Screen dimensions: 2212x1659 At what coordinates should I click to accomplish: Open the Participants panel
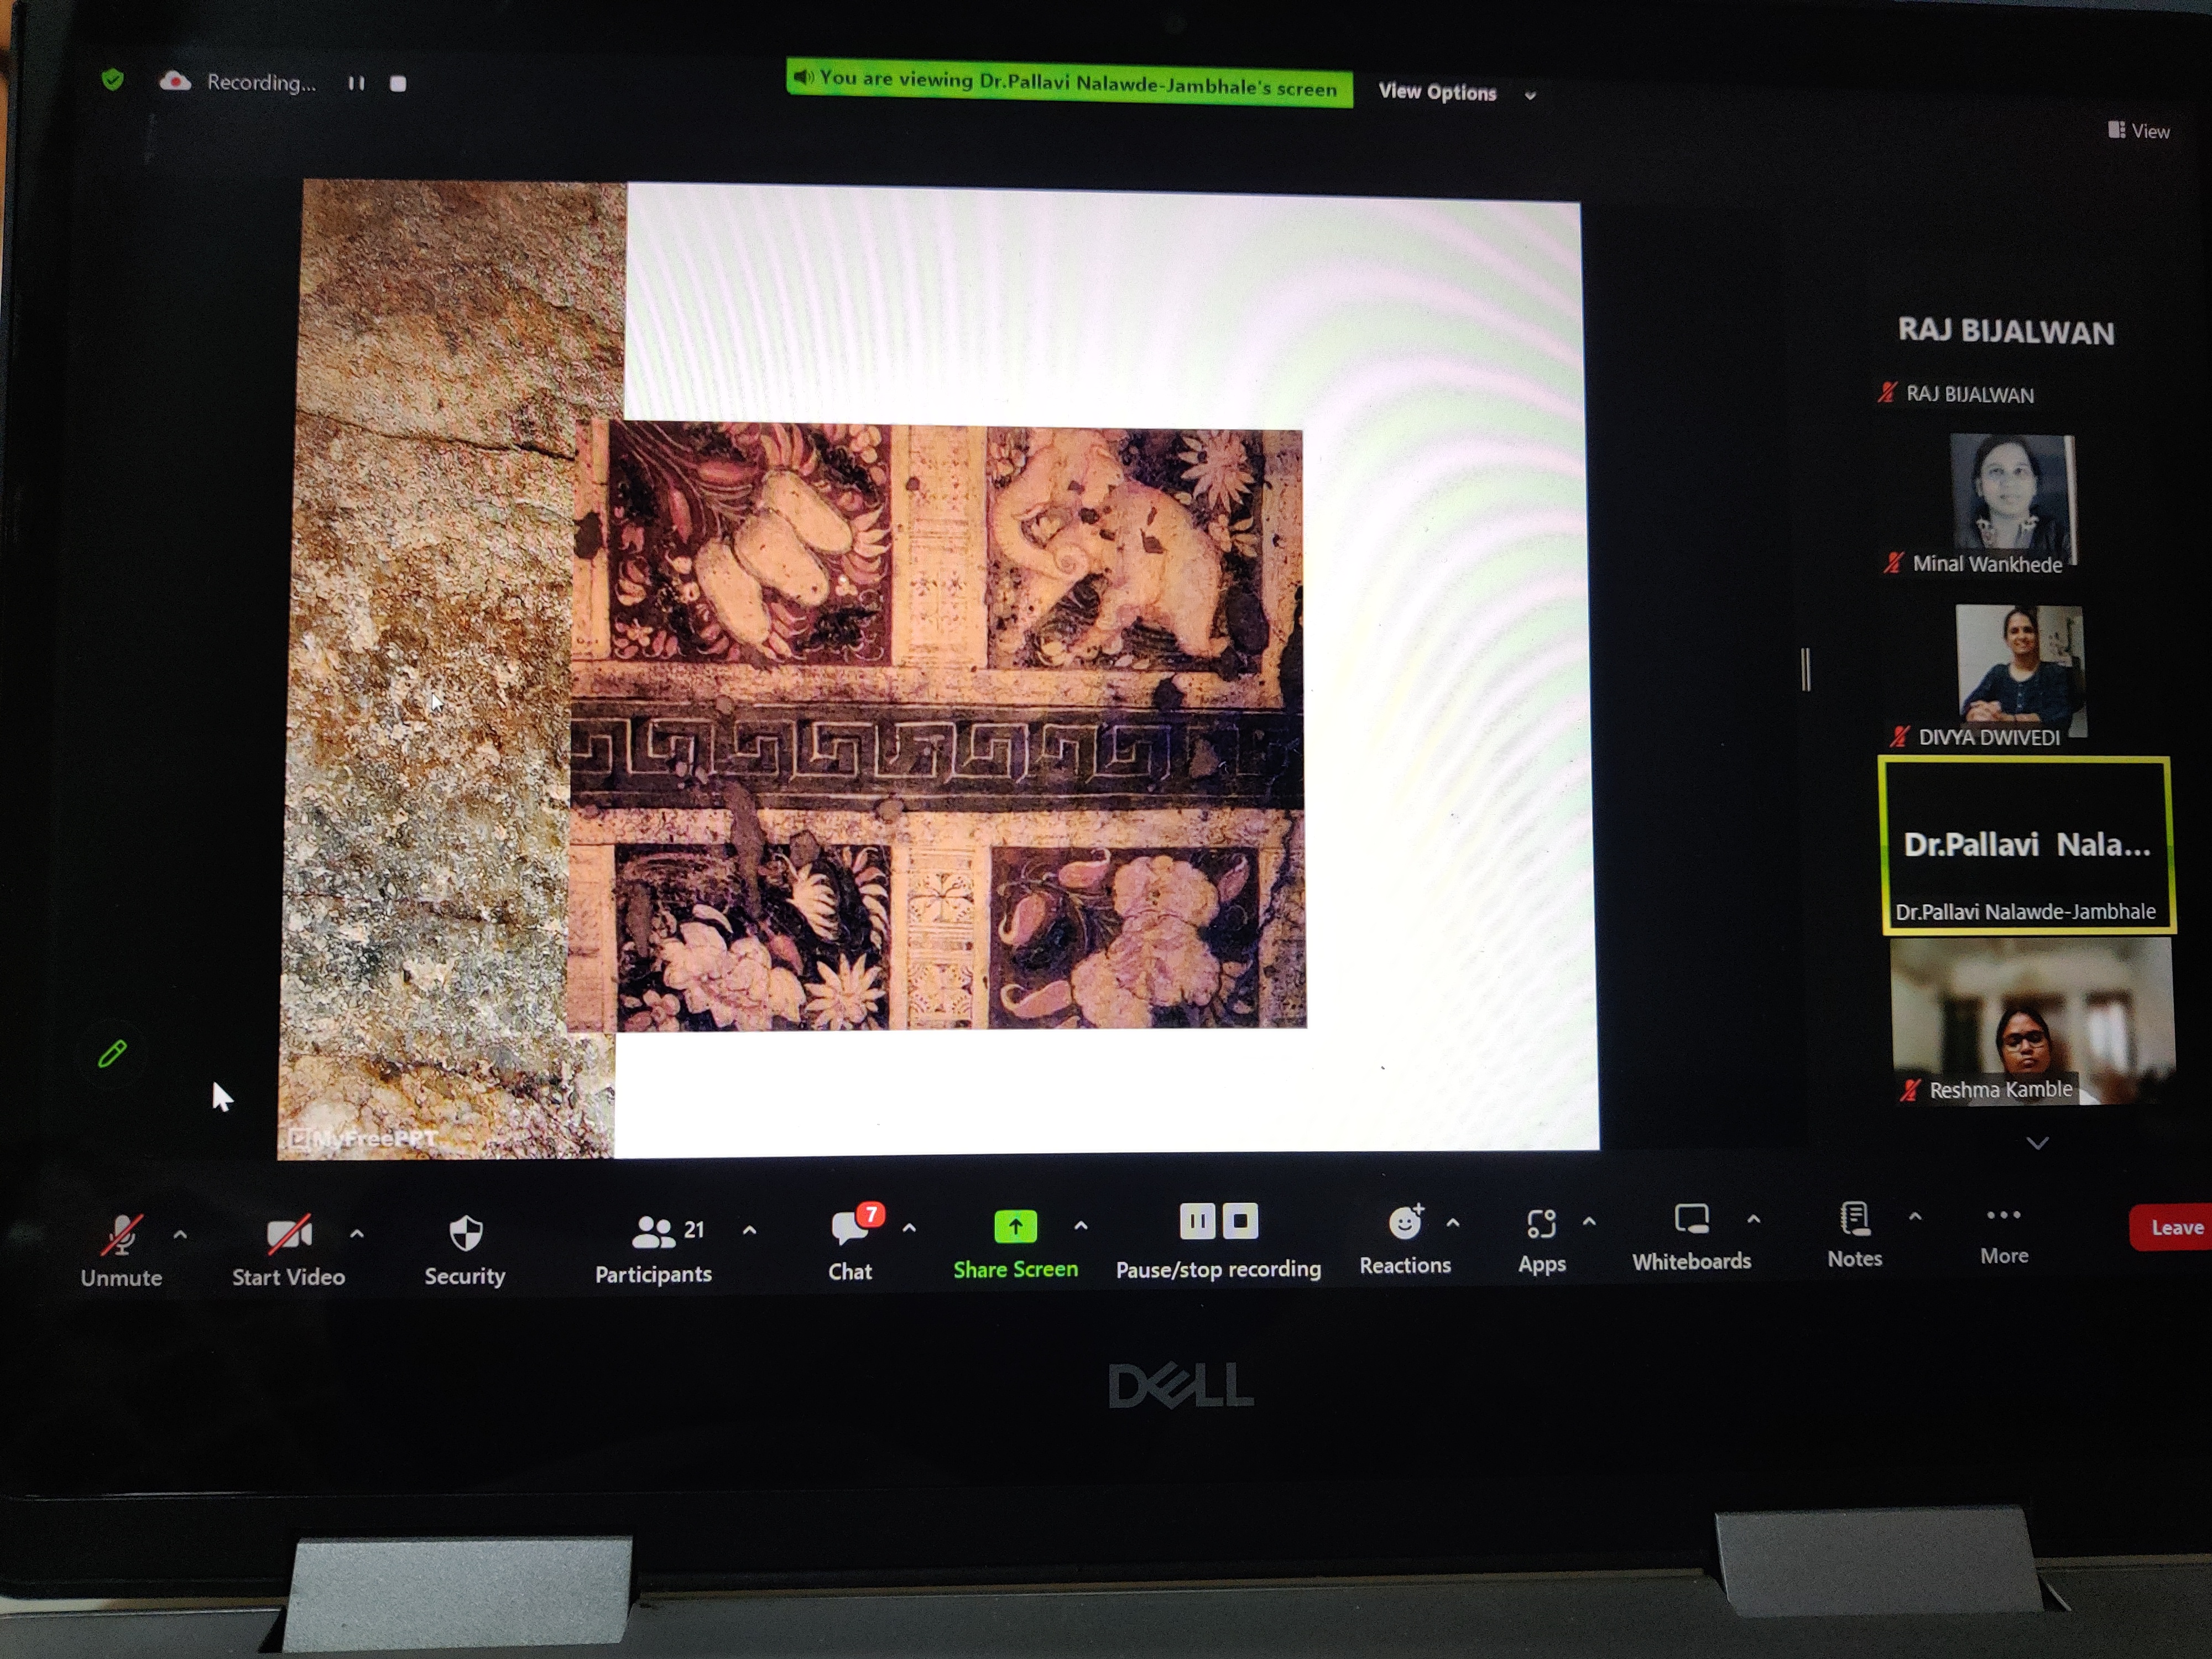[x=654, y=1248]
